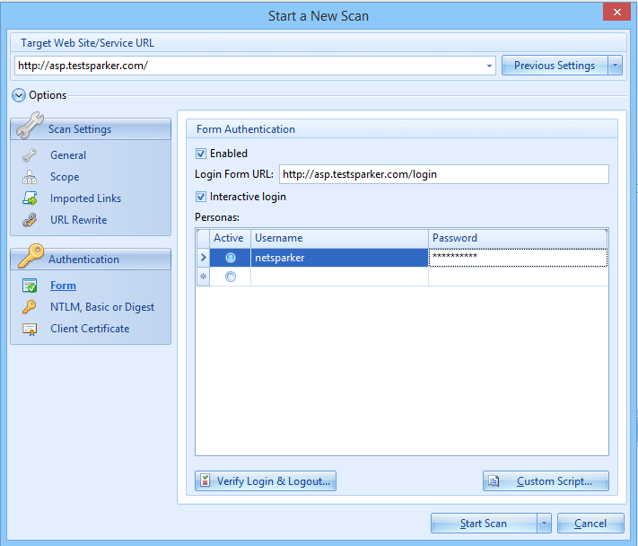Close the Start a New Scan dialog

tap(616, 12)
